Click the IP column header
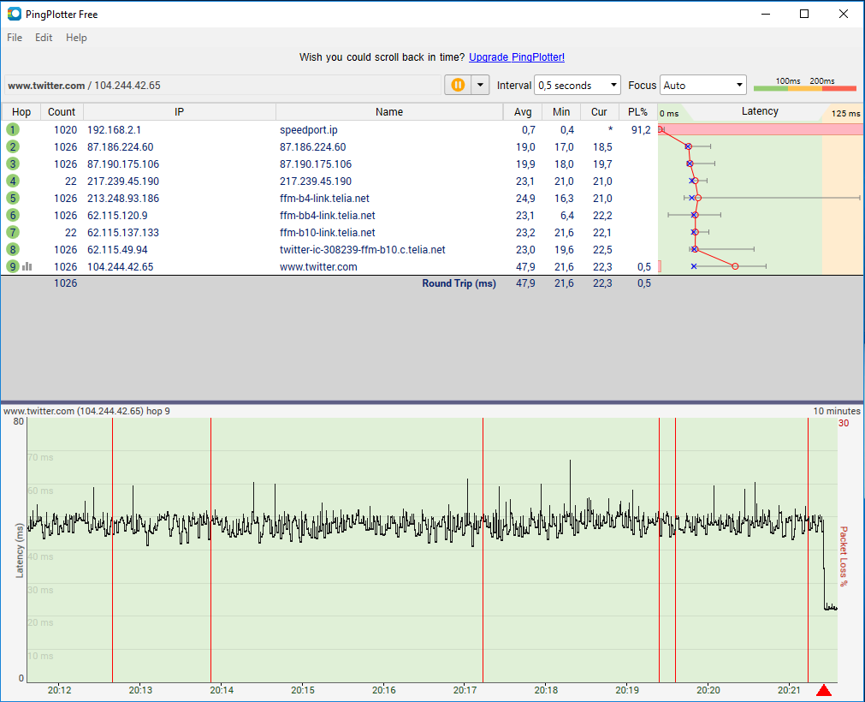Viewport: 865px width, 702px height. click(x=180, y=111)
